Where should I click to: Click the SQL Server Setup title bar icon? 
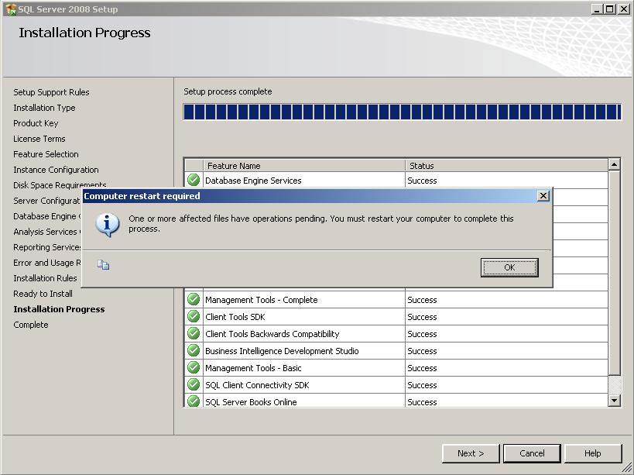[x=11, y=9]
